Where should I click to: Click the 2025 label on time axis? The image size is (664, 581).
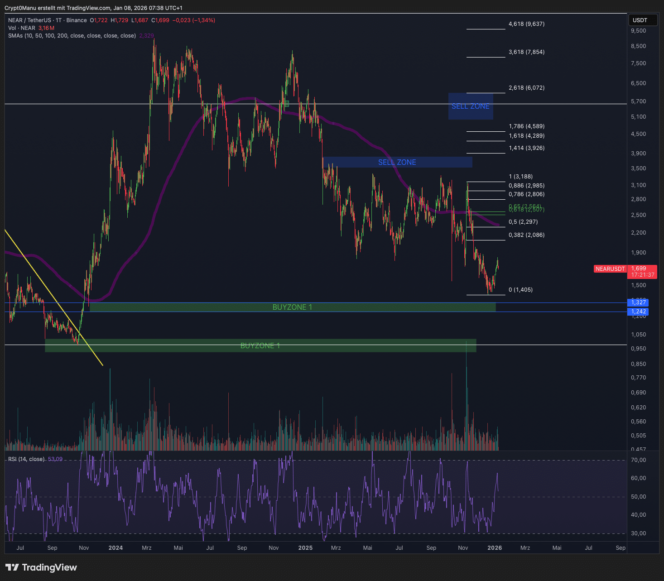(305, 548)
